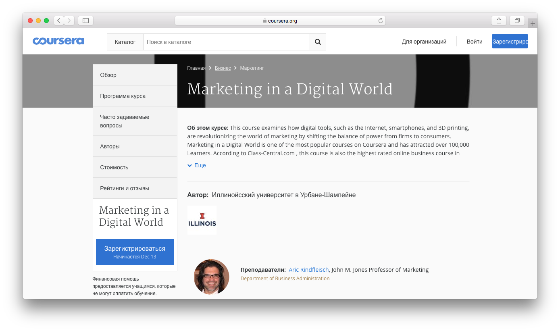This screenshot has height=331, width=560.
Task: Click the 'Marketing in a Digital World' banner title
Action: pos(290,89)
